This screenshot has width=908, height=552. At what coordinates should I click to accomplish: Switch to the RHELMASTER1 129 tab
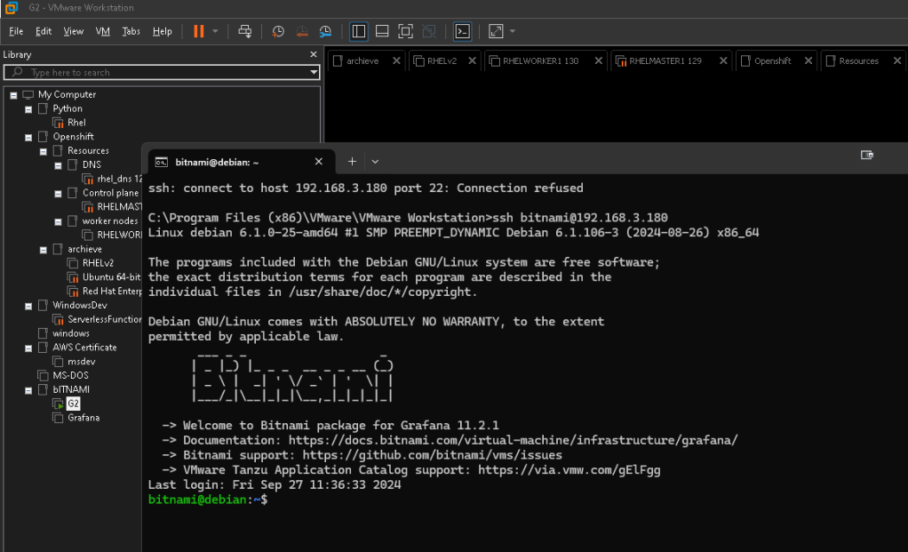(x=665, y=60)
